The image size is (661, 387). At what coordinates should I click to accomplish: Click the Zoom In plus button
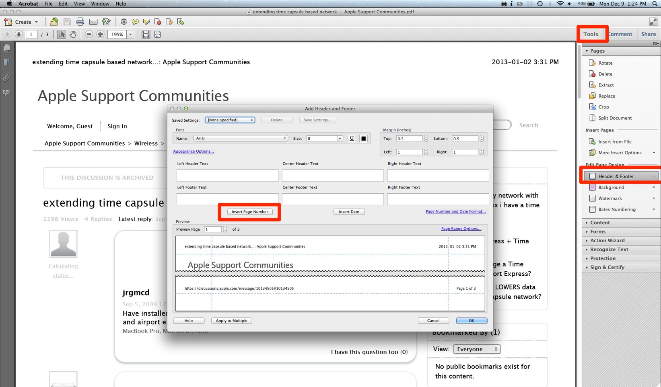101,35
